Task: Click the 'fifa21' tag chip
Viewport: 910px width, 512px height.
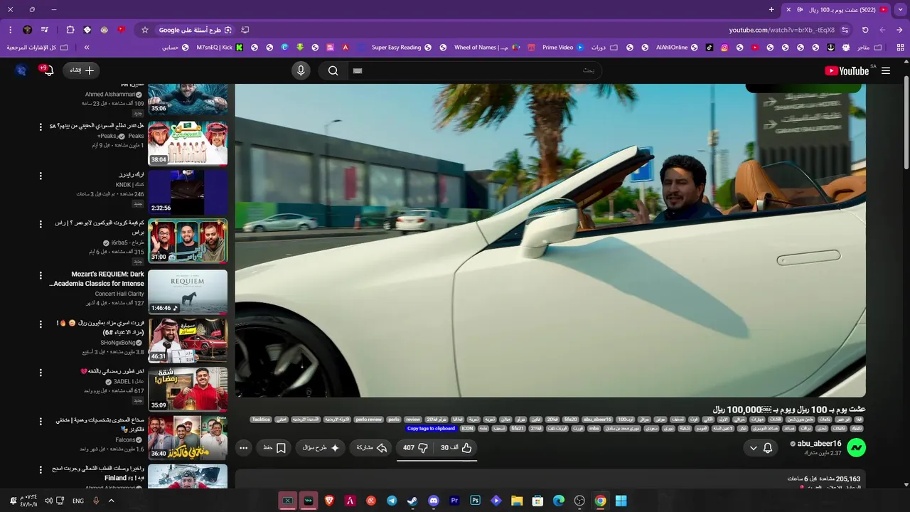Action: tap(518, 428)
